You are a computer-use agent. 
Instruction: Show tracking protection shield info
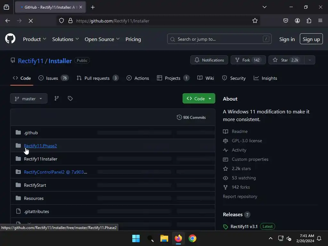point(61,21)
